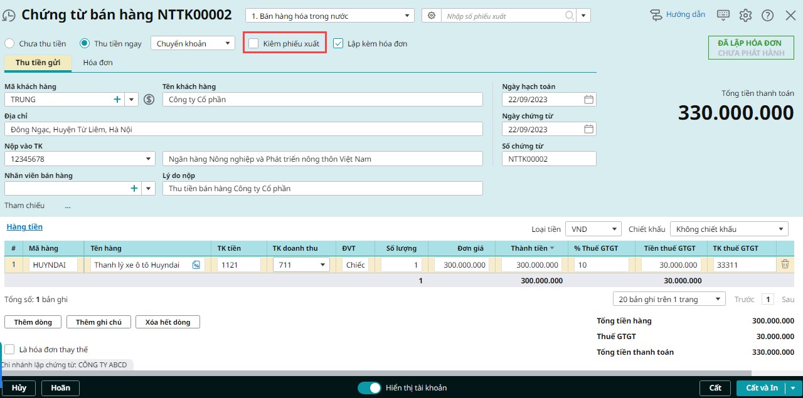Click the TK tiền 1121 cell

239,265
